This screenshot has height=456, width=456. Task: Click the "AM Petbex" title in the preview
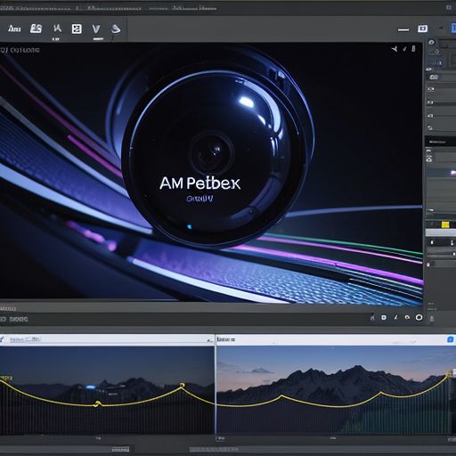click(x=199, y=183)
